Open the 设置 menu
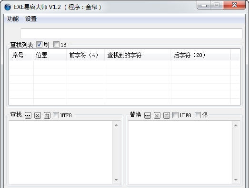This screenshot has height=188, width=249. [x=31, y=19]
